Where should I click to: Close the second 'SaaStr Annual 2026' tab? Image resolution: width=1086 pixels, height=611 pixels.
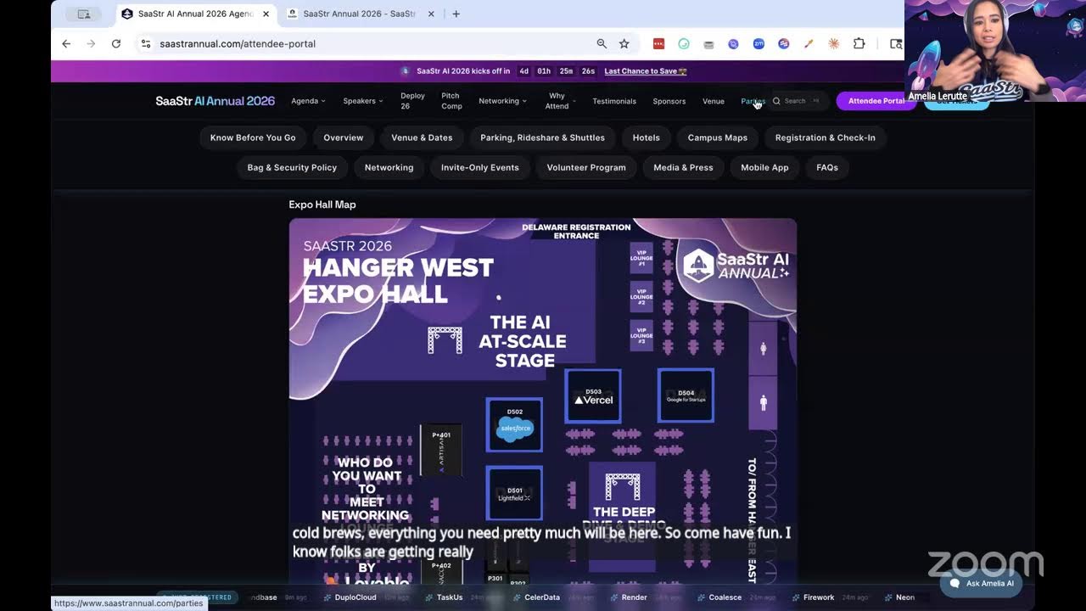pyautogui.click(x=431, y=14)
